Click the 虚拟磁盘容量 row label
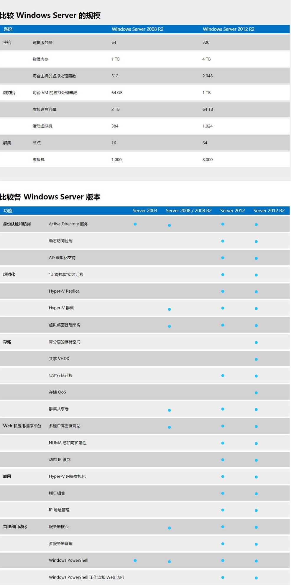This screenshot has width=291, height=585. 44,109
